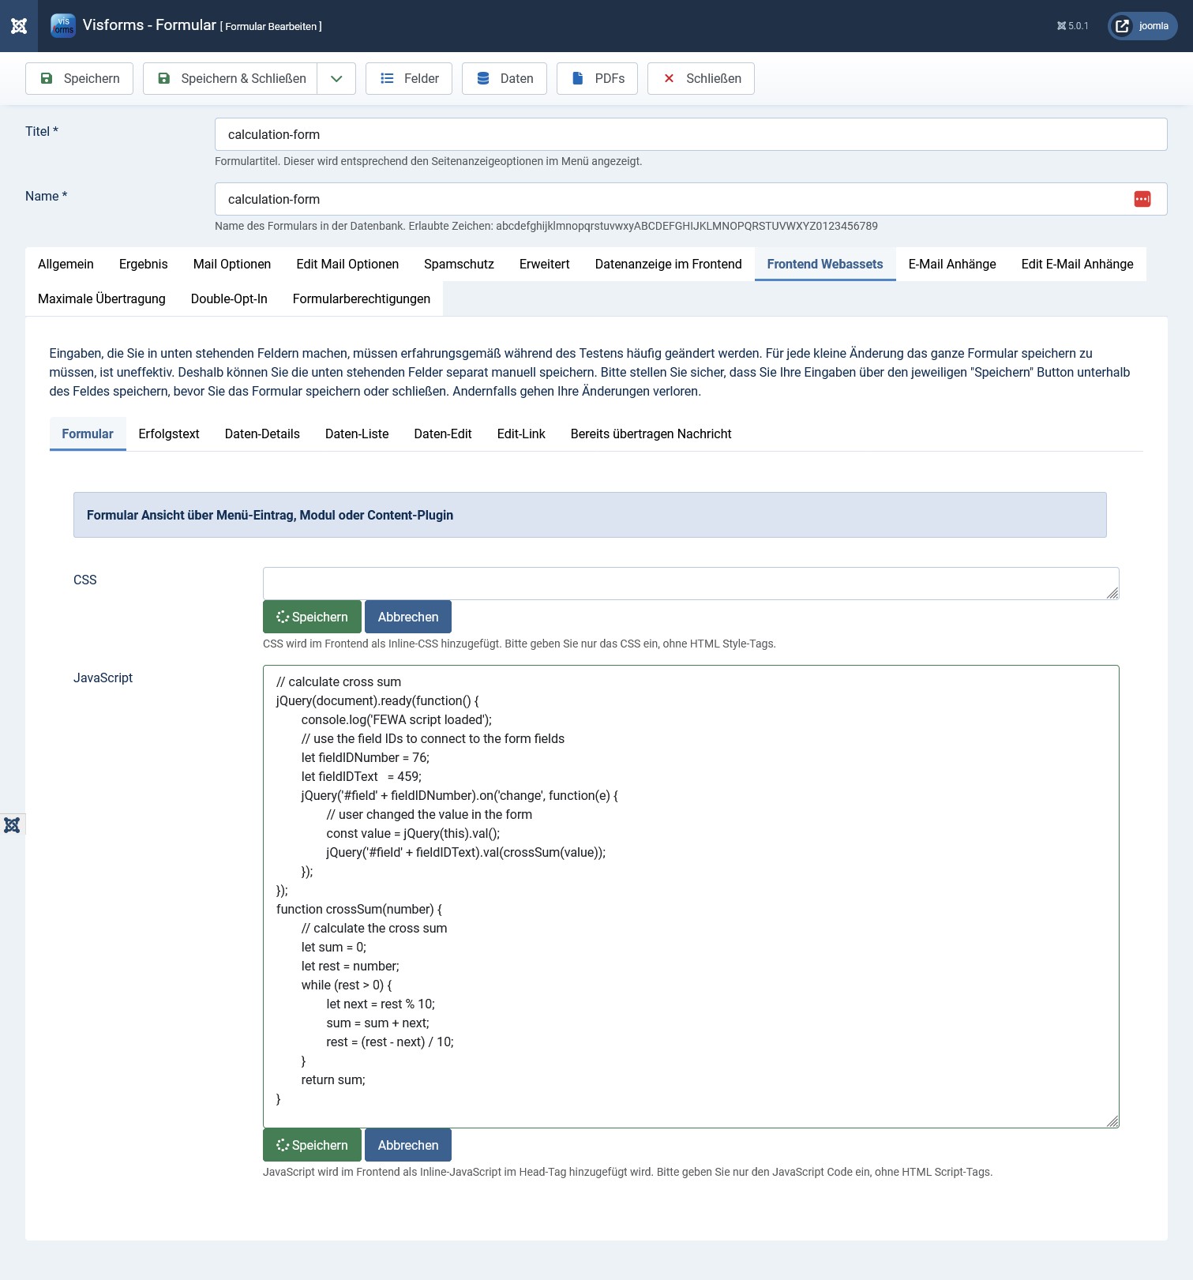Image resolution: width=1193 pixels, height=1280 pixels.
Task: Open the Erfolgstext sub-tab
Action: point(169,434)
